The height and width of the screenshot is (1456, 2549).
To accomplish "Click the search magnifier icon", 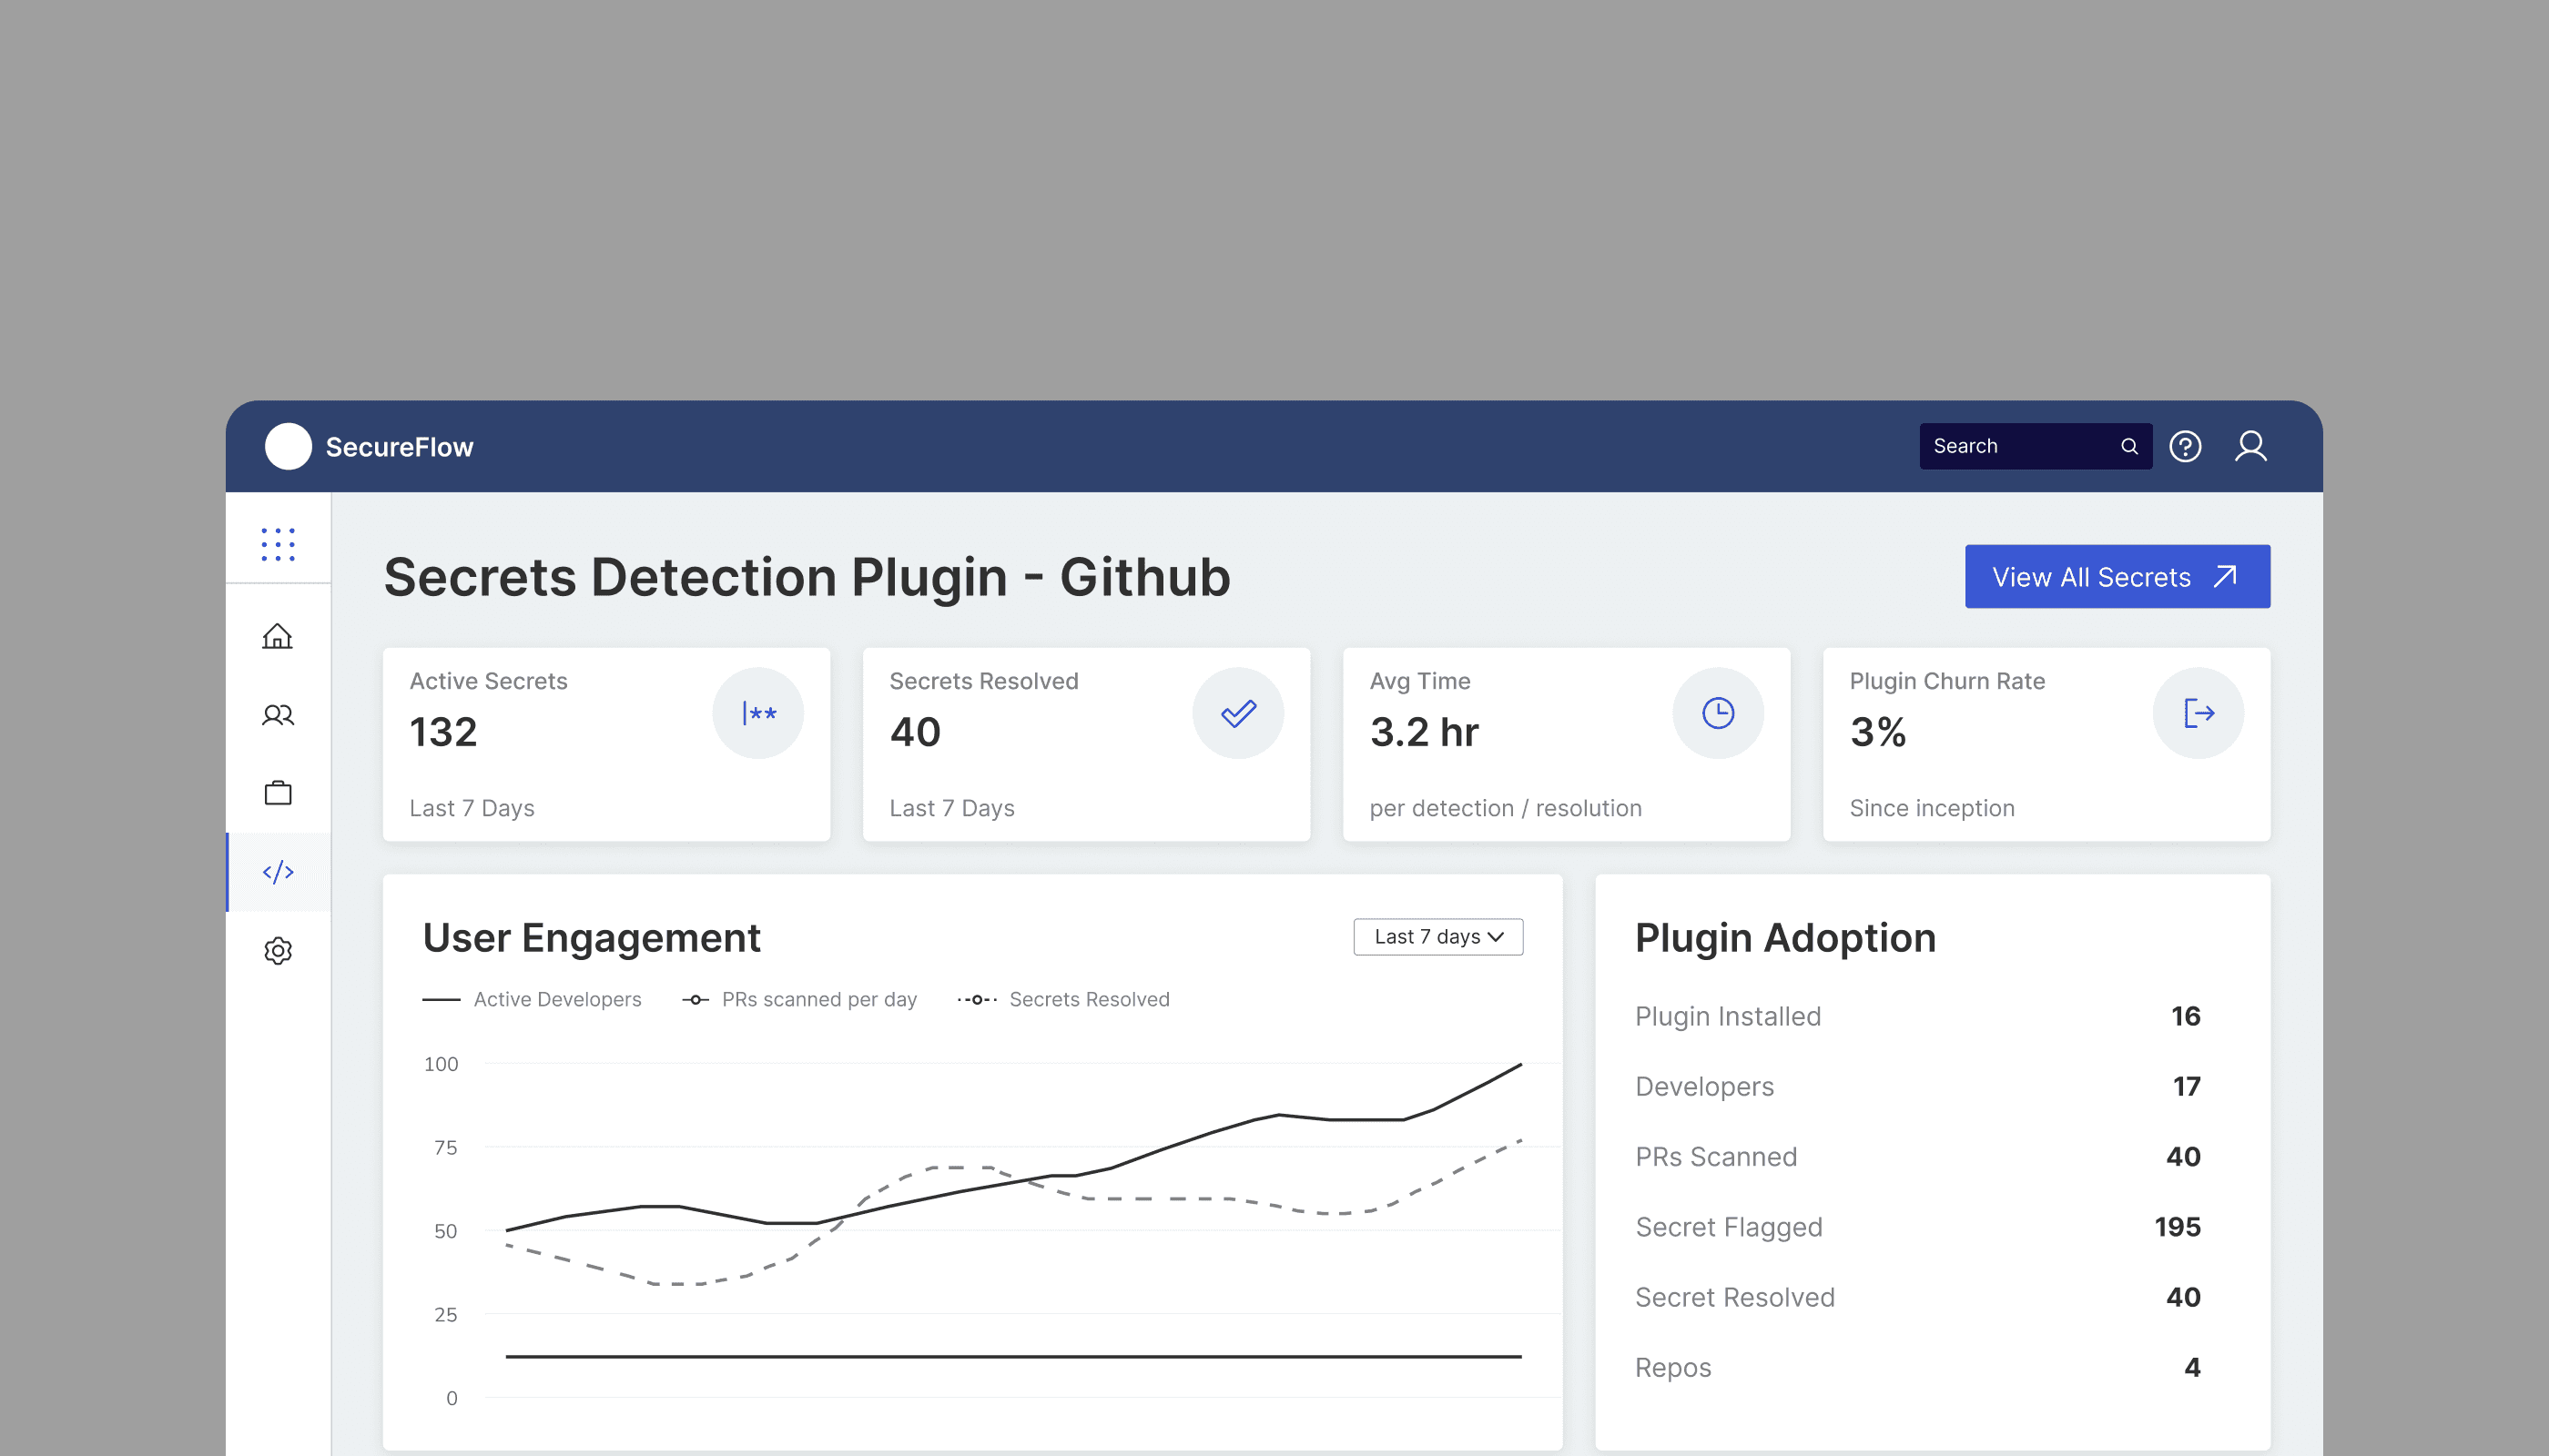I will (2130, 446).
